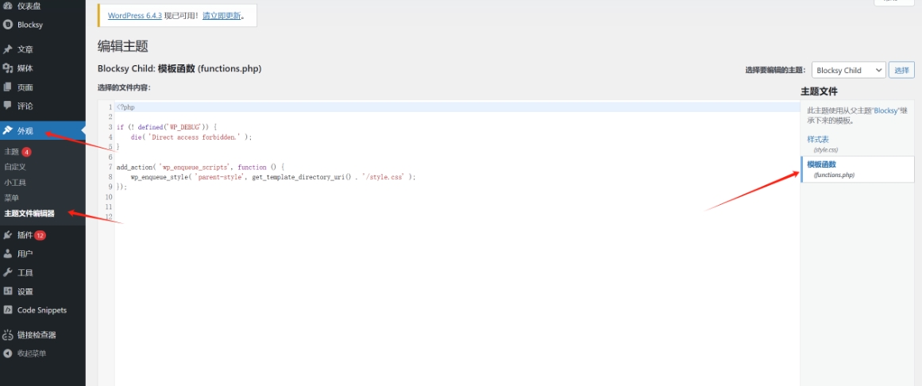The image size is (922, 386).
Task: Click inside the code editor on line 10
Action: (457, 196)
